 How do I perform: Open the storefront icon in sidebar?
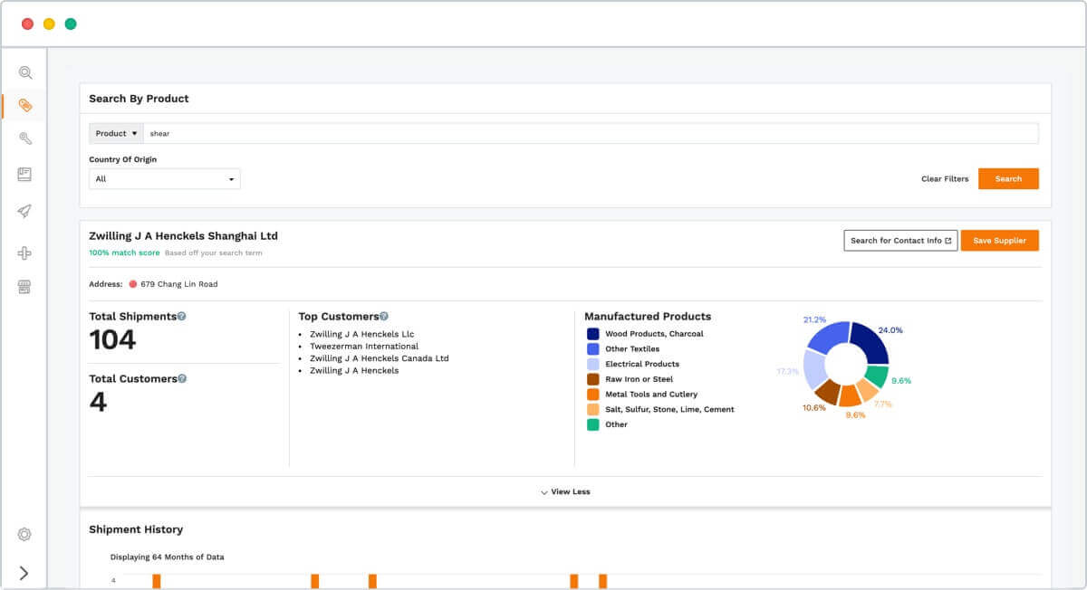click(x=24, y=287)
